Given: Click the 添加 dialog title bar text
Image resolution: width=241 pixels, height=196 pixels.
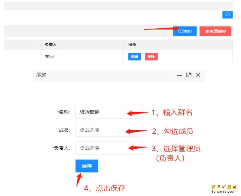Looking at the screenshot, I should (41, 75).
